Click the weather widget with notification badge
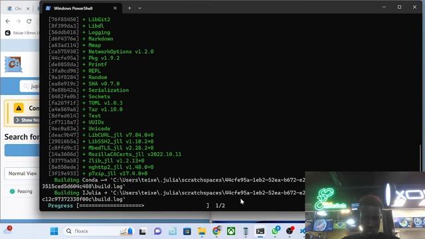The height and width of the screenshot is (239, 425). coord(7,230)
